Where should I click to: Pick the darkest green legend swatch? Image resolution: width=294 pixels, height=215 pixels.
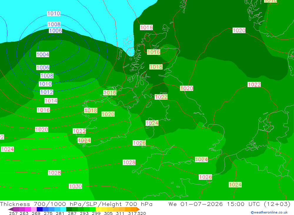[69, 209]
